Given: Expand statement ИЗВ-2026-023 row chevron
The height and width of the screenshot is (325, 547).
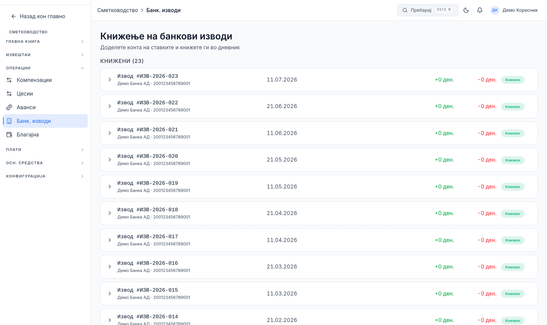Looking at the screenshot, I should (x=110, y=80).
